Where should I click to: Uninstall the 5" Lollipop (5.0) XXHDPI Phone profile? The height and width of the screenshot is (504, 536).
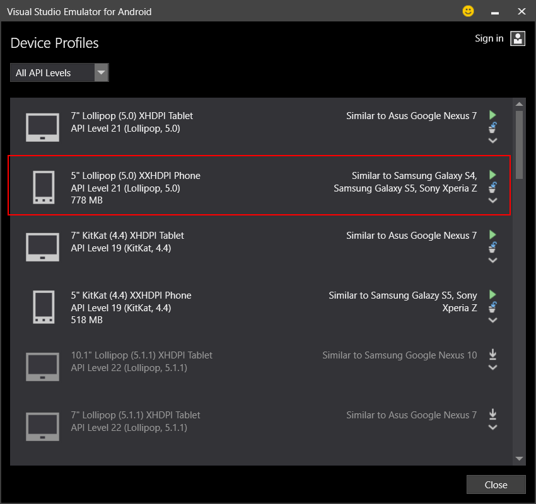point(493,187)
